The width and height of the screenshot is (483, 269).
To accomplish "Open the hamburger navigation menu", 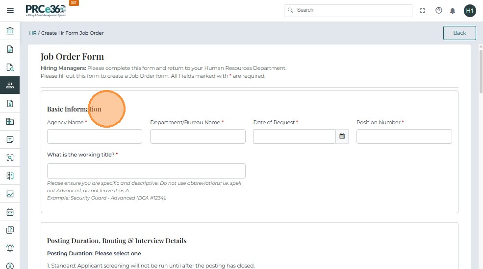I will [x=10, y=11].
